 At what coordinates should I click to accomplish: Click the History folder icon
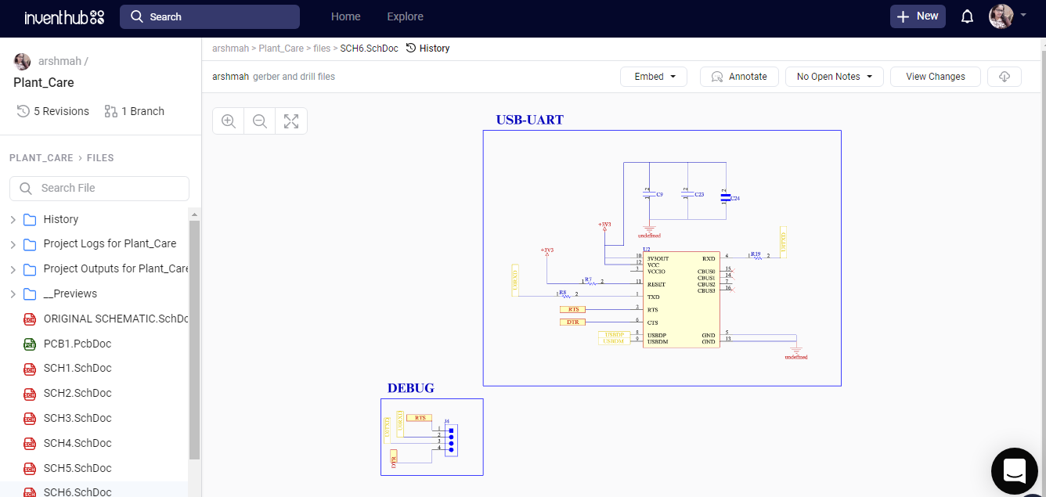pos(30,219)
